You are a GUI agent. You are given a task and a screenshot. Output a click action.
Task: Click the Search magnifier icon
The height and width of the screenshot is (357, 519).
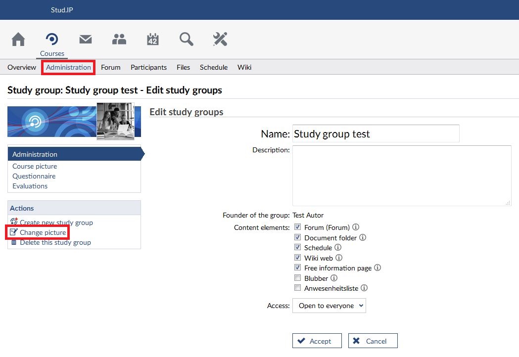187,39
